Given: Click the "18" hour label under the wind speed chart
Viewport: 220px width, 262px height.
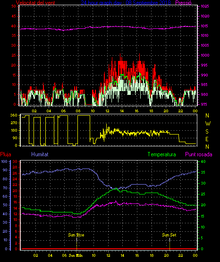Looking at the screenshot, I should (151, 111).
